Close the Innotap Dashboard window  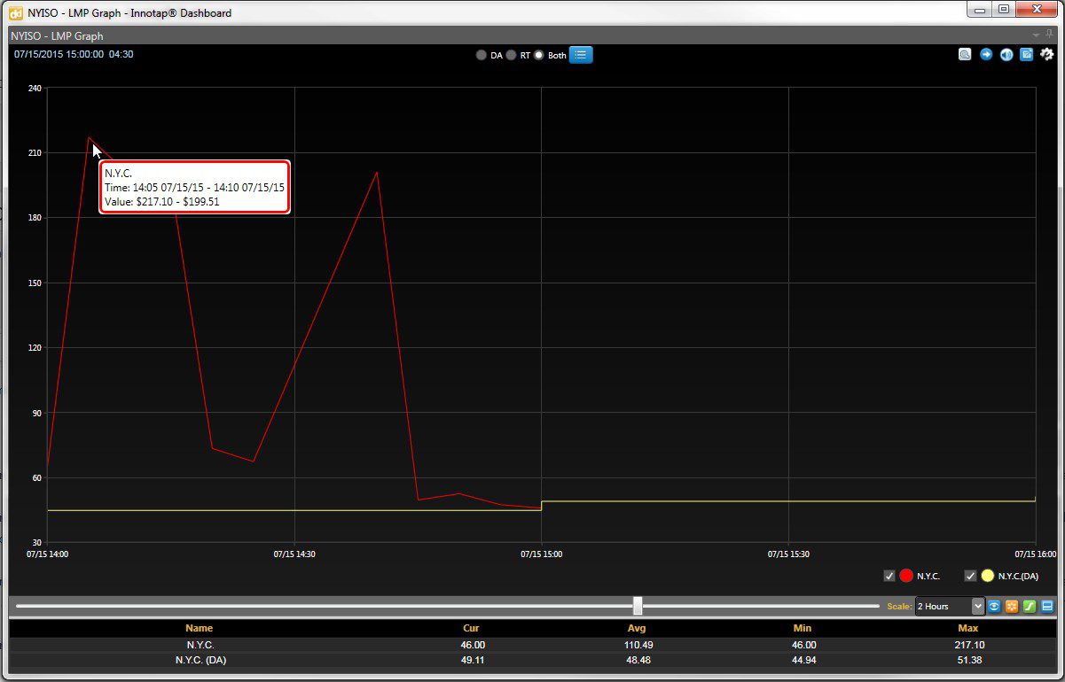pyautogui.click(x=1036, y=10)
